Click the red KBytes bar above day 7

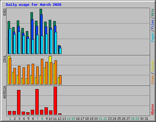point(37,102)
